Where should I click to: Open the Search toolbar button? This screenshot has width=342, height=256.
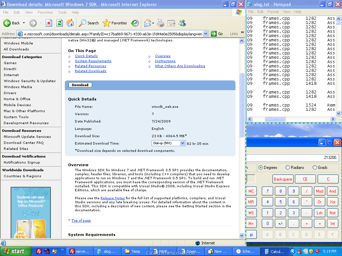(89, 23)
